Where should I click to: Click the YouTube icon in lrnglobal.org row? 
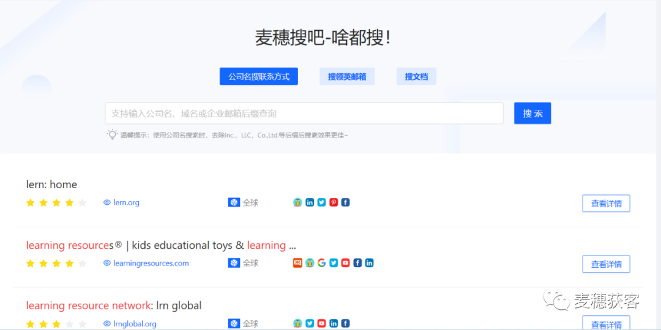pos(322,324)
